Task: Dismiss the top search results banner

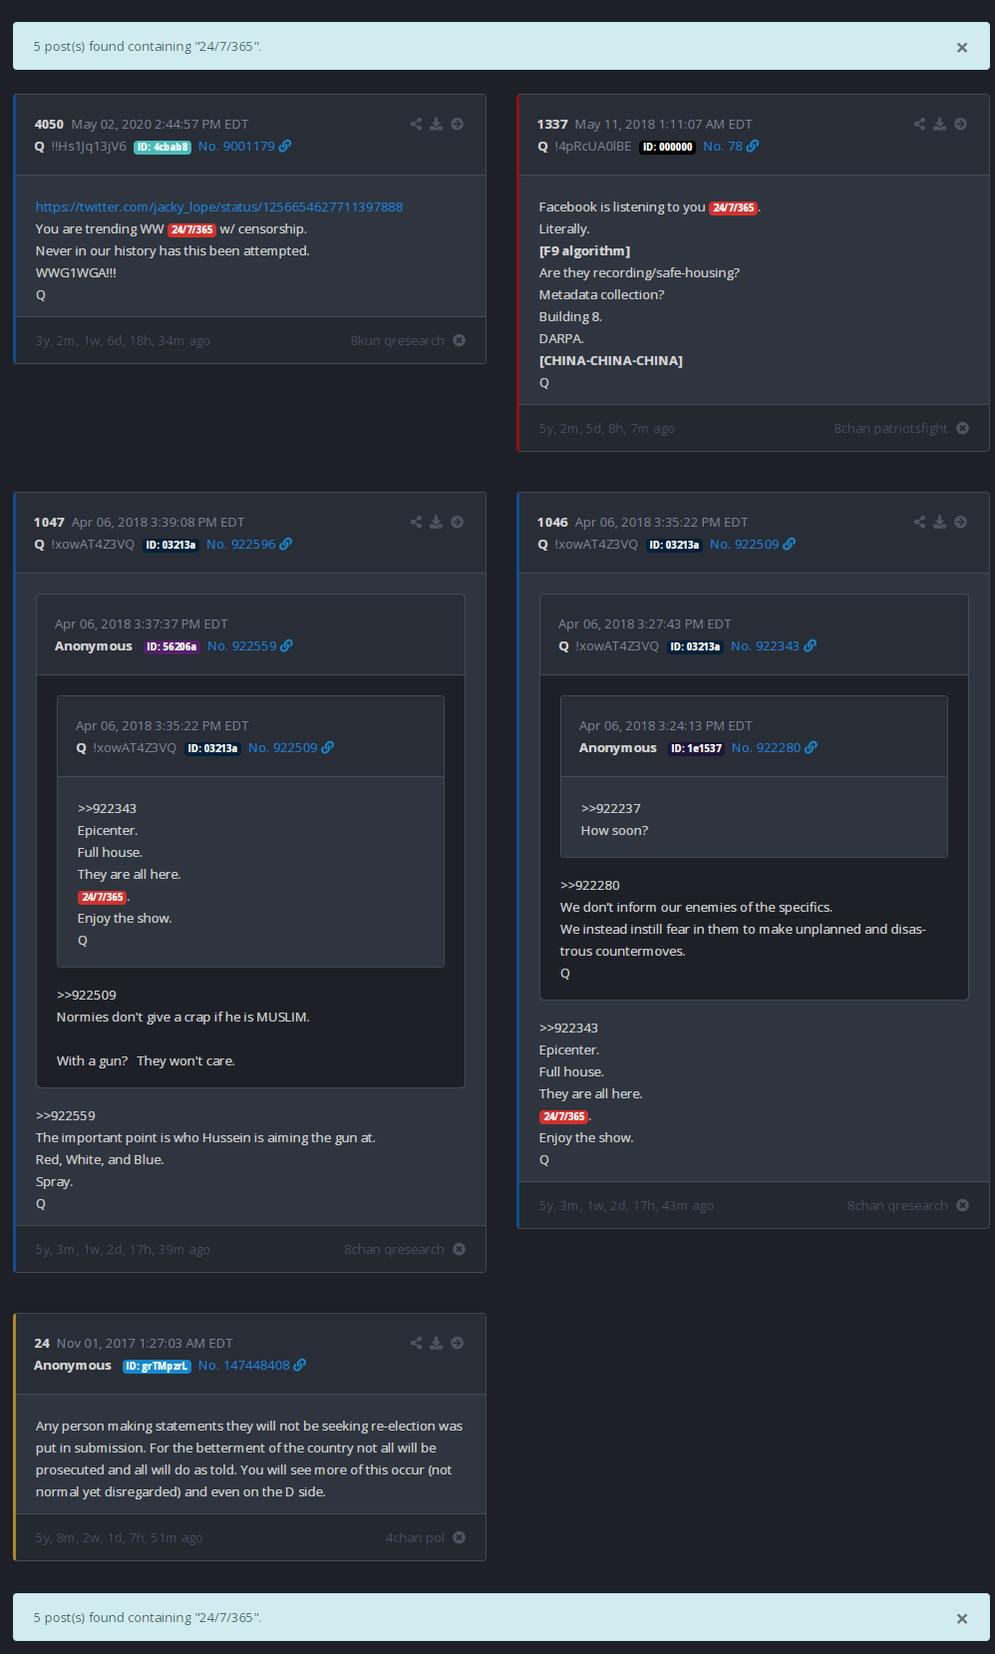Action: (962, 47)
